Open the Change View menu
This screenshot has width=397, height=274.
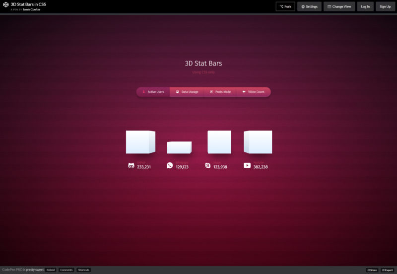pyautogui.click(x=339, y=6)
